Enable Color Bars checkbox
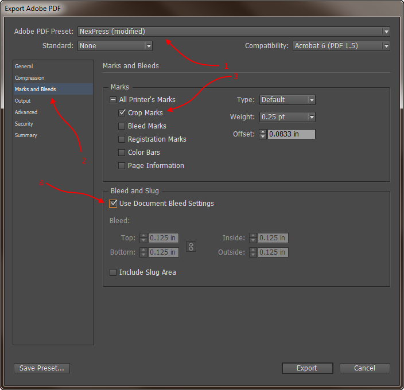Image resolution: width=404 pixels, height=390 pixels. click(122, 153)
